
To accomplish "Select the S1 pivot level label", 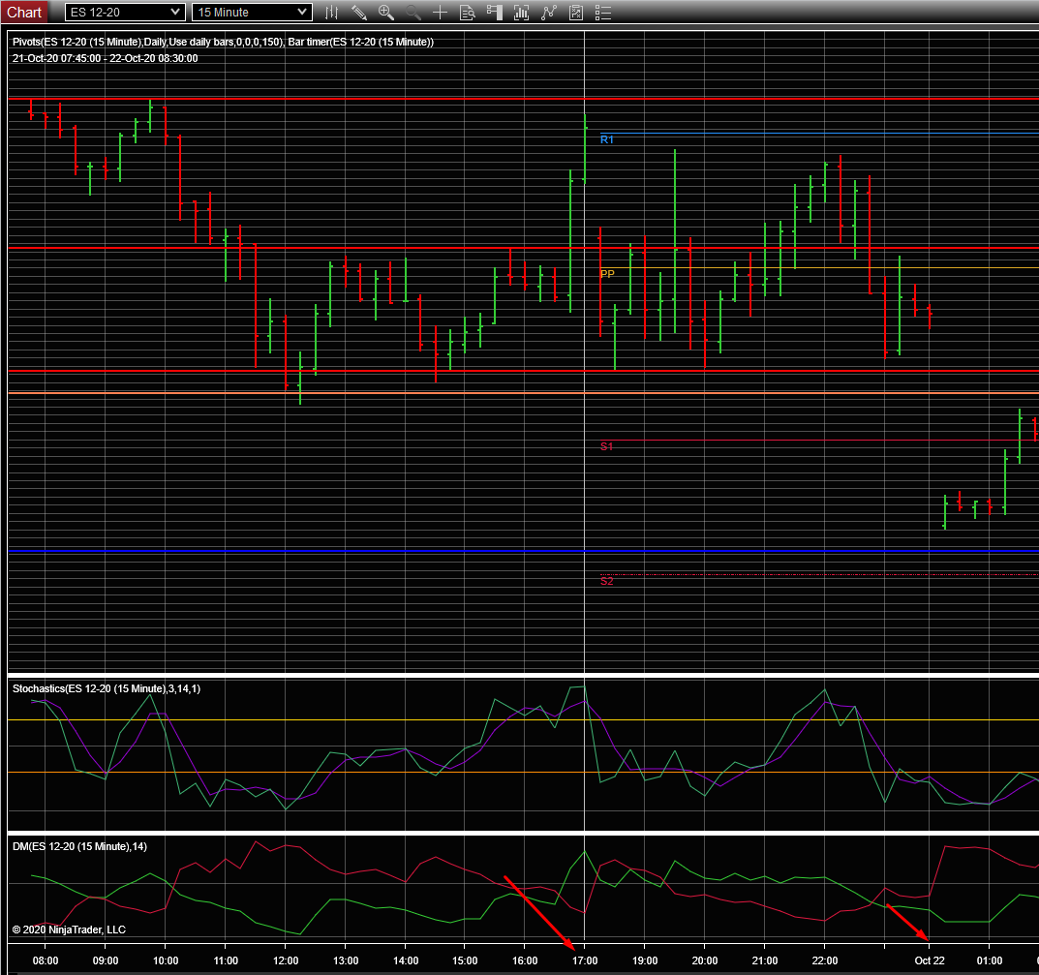I will [x=607, y=446].
